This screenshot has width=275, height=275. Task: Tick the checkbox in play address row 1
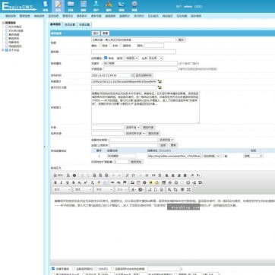[223, 156]
